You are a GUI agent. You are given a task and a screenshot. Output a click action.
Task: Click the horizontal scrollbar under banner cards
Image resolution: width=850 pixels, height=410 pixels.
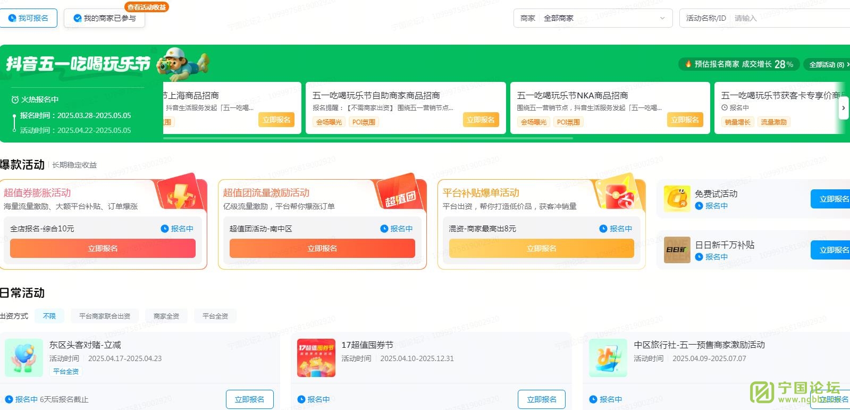[368, 138]
